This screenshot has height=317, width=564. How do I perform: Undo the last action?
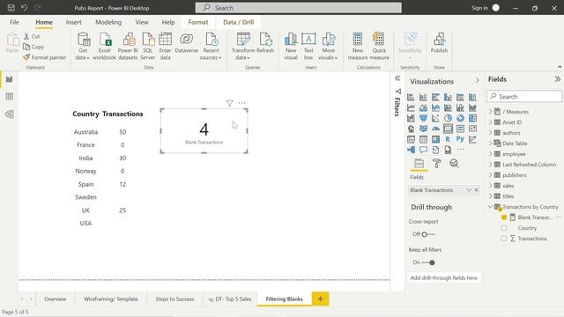[x=24, y=8]
